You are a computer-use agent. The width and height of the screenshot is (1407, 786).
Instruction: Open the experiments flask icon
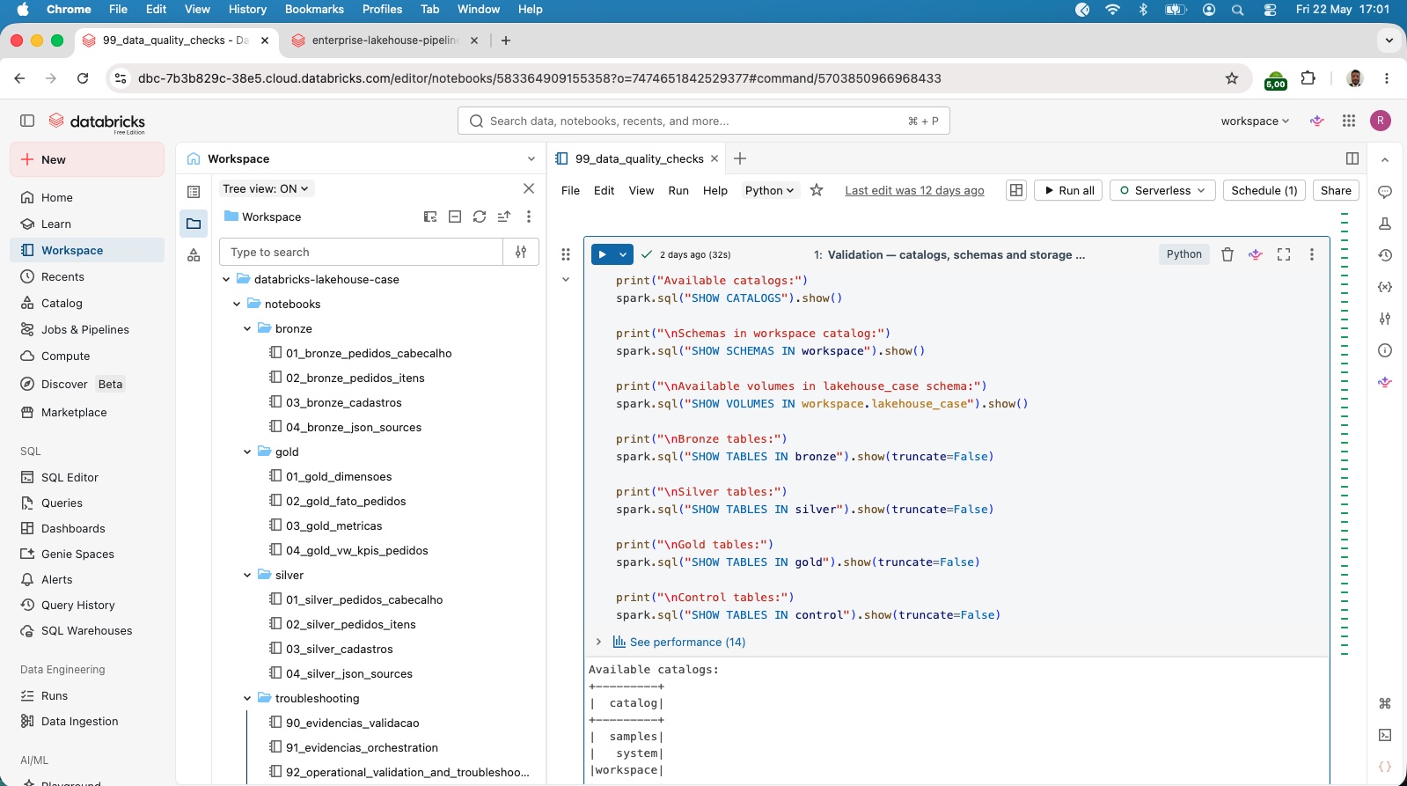pos(1385,224)
